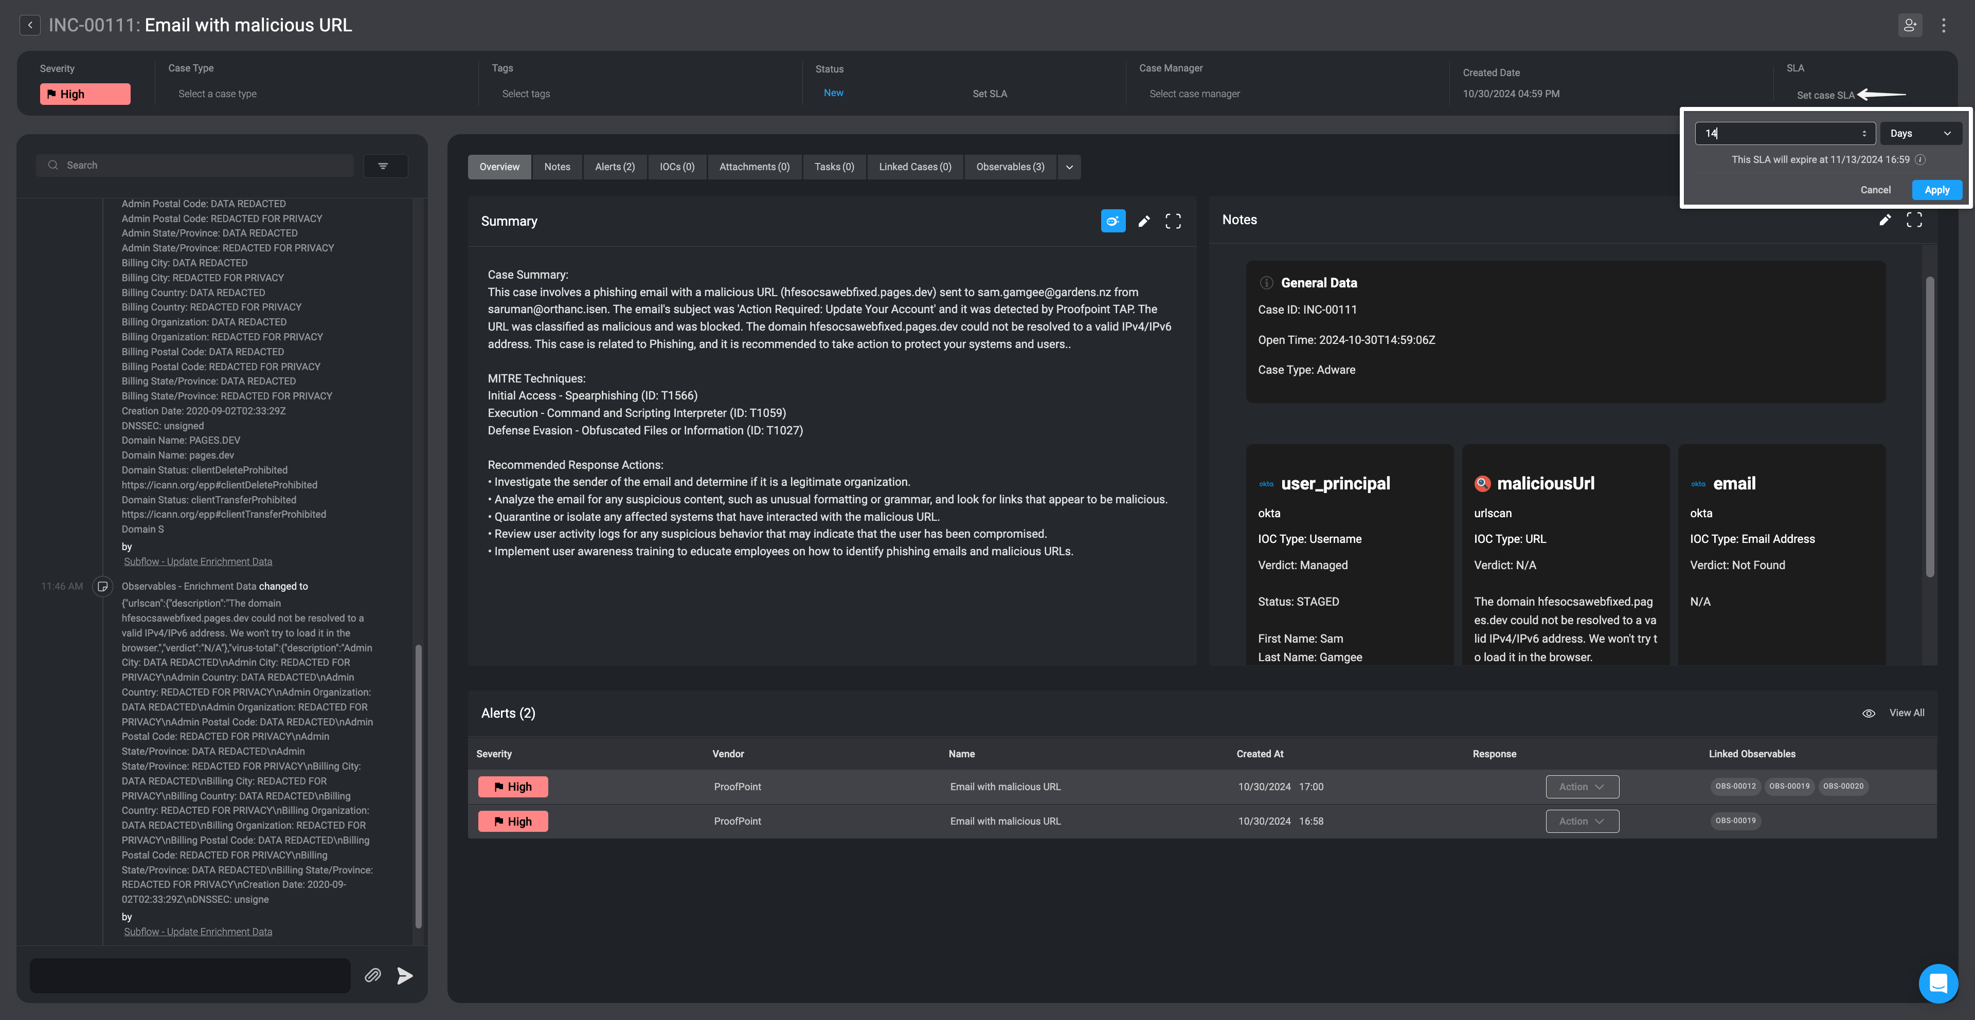1975x1020 pixels.
Task: Switch to the Notes tab
Action: [x=558, y=167]
